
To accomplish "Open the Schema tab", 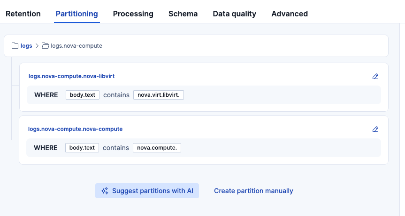I will pyautogui.click(x=183, y=14).
